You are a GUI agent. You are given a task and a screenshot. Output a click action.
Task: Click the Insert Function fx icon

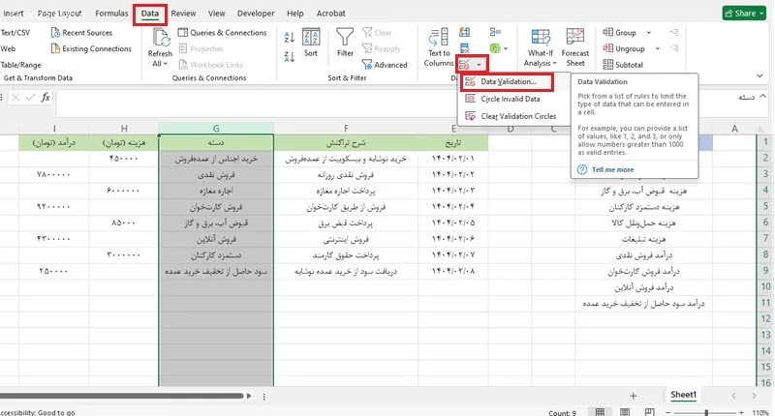point(45,97)
